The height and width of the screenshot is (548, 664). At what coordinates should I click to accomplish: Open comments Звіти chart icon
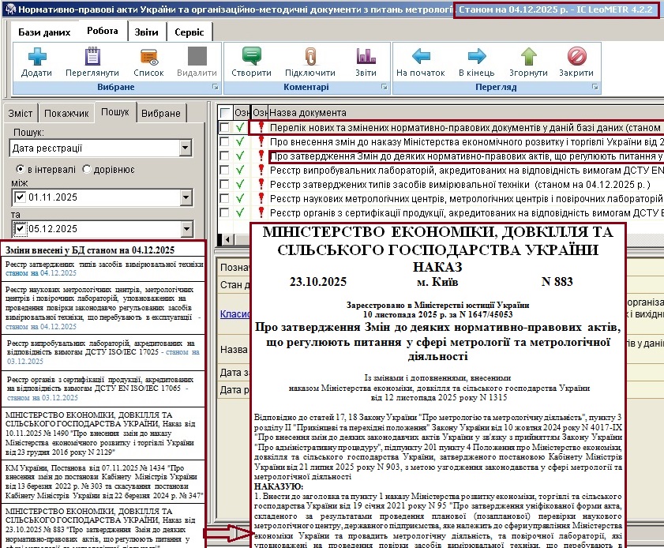(366, 57)
